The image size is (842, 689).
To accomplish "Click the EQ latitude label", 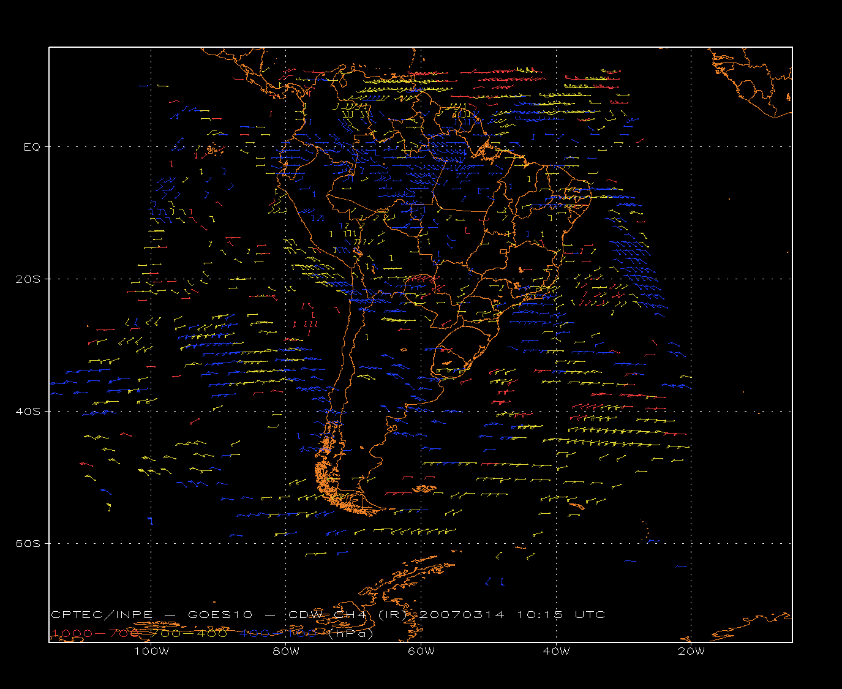I will [32, 147].
